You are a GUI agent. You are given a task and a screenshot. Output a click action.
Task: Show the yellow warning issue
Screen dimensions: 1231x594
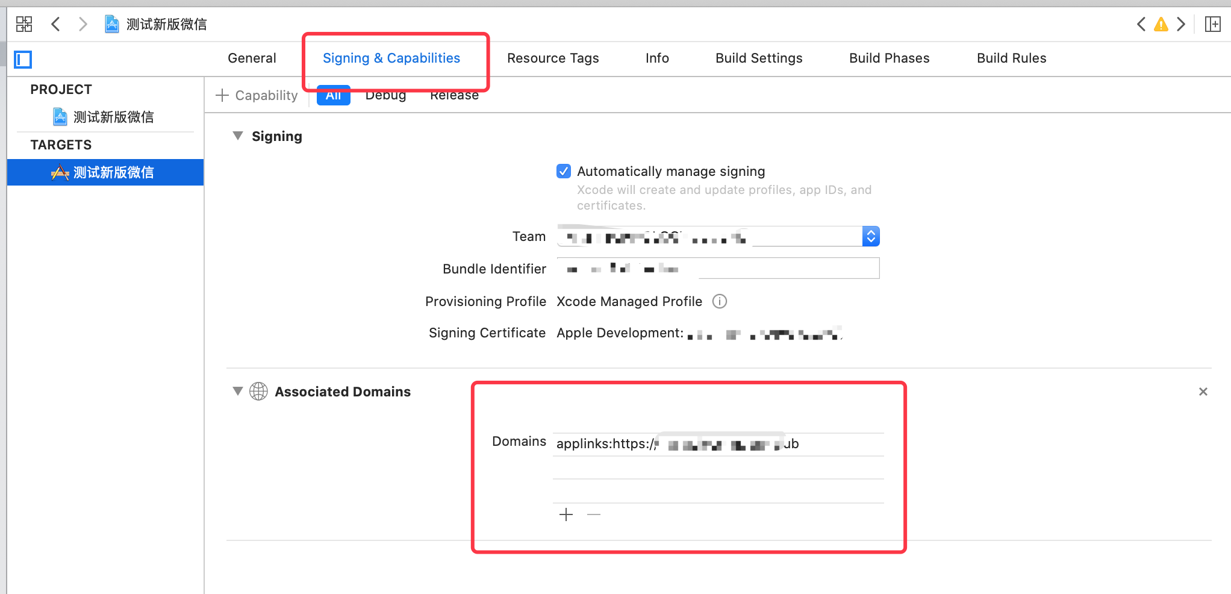(1161, 24)
